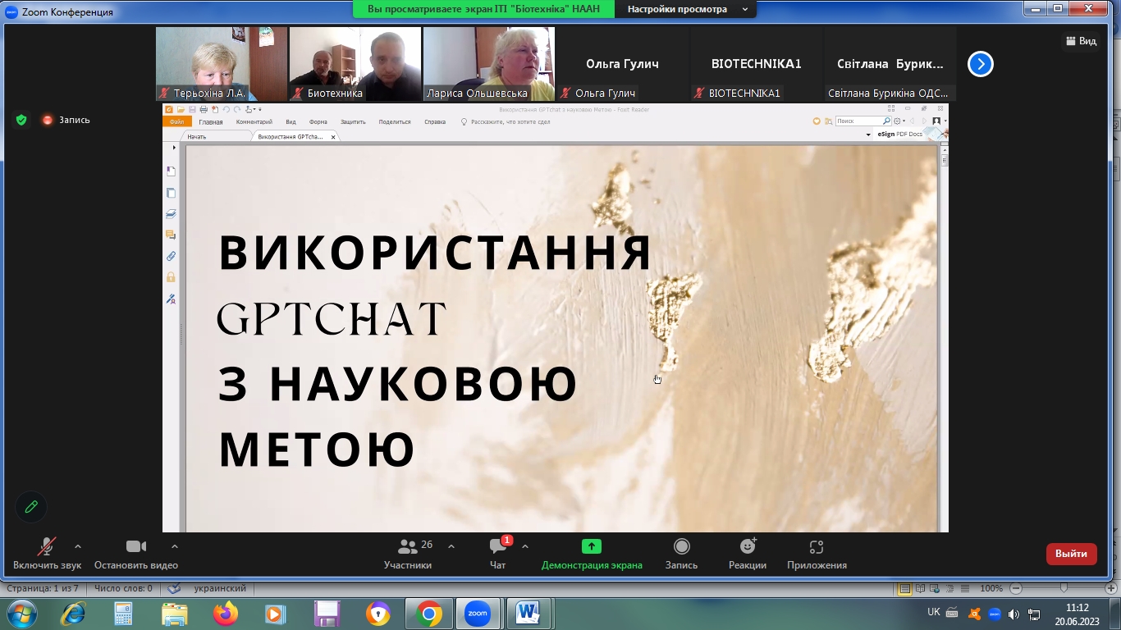Screen dimensions: 1121x630
Task: Close the Використання GPTcha... tab
Action: pos(333,137)
